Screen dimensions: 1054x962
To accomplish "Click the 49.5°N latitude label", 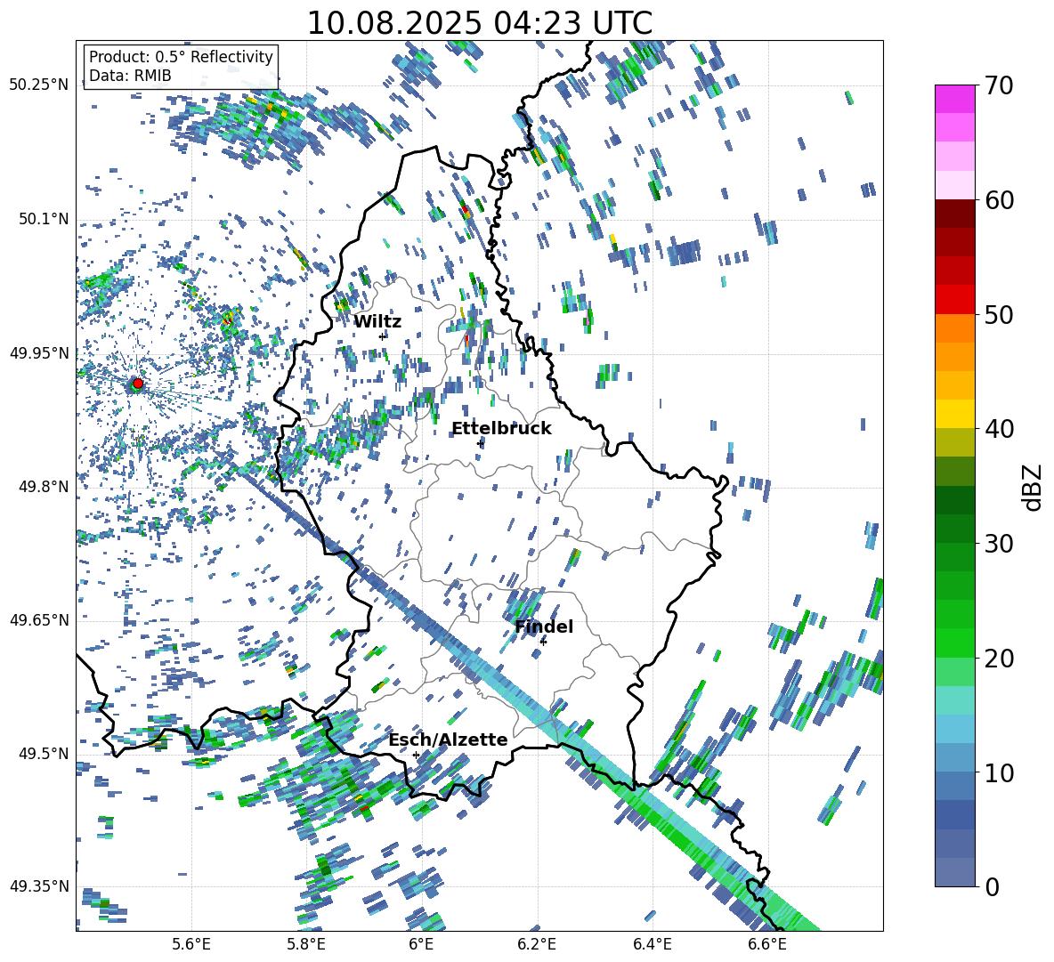I will 44,753.
